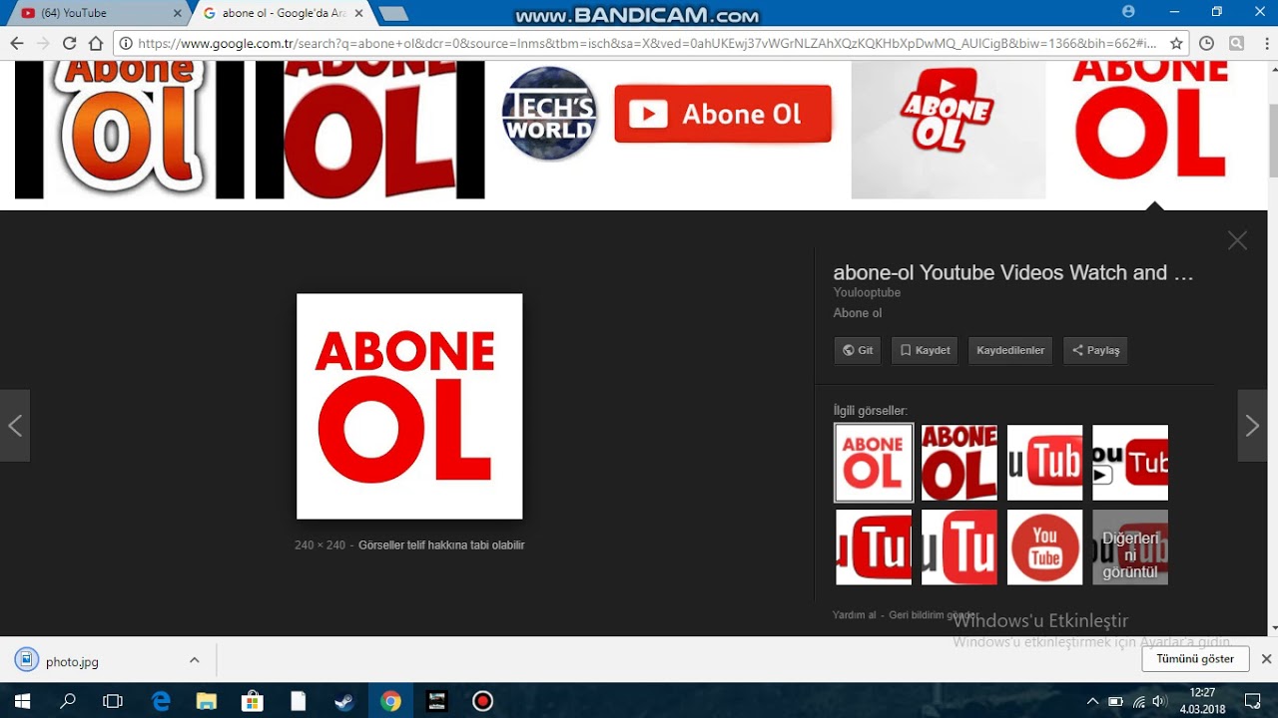Open the volume control in system tray
This screenshot has width=1278, height=718.
click(1159, 701)
